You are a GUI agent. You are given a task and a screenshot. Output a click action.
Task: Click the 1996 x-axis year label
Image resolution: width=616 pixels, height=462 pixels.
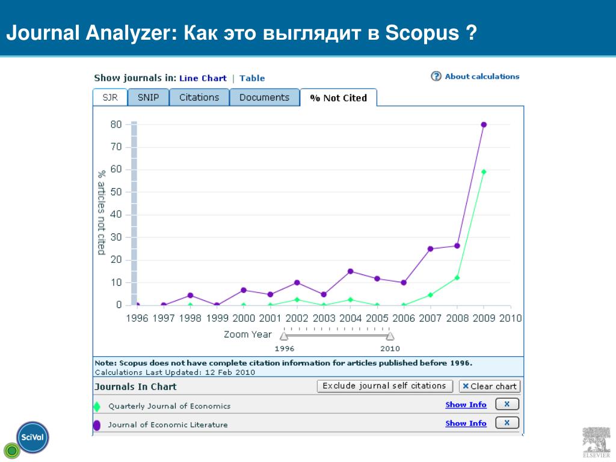tap(137, 318)
